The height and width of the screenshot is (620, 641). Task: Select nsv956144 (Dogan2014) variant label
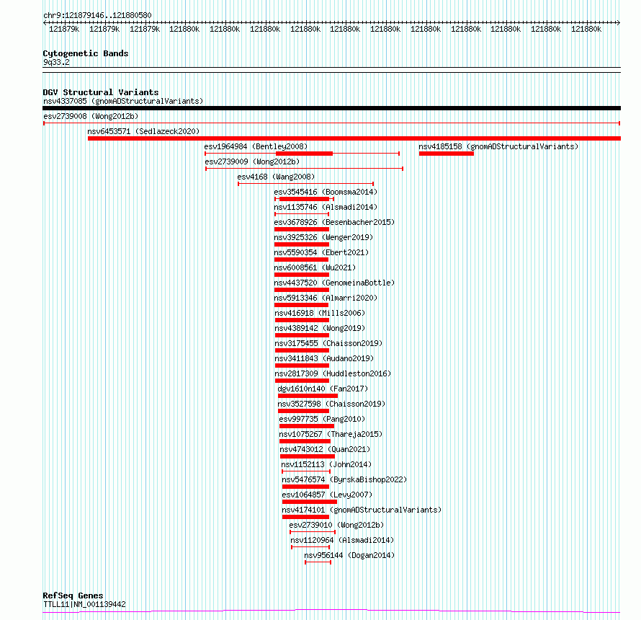tap(349, 555)
